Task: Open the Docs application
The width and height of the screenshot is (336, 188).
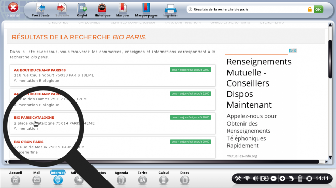Action: pyautogui.click(x=185, y=178)
